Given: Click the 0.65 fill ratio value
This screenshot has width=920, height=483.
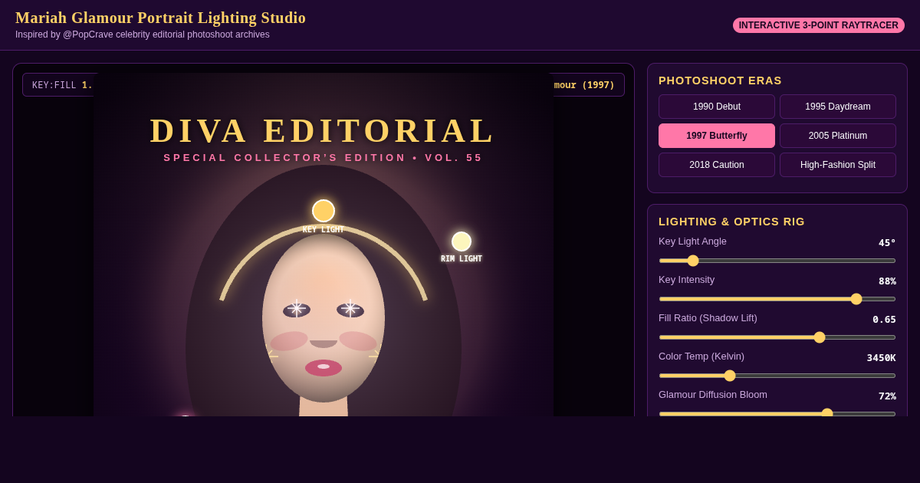Looking at the screenshot, I should [884, 320].
